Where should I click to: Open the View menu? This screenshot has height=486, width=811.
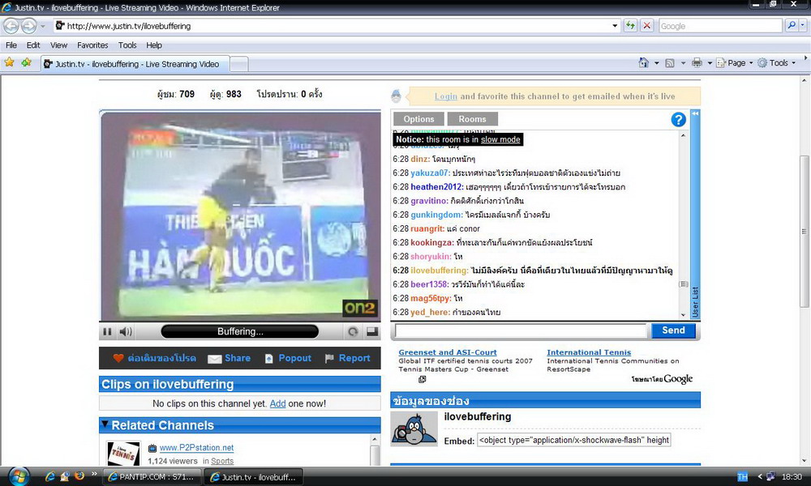click(x=58, y=45)
